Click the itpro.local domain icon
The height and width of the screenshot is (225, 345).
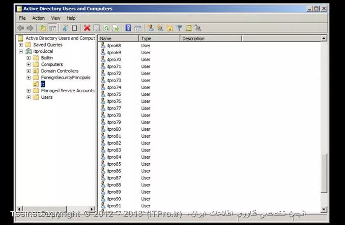coord(28,51)
